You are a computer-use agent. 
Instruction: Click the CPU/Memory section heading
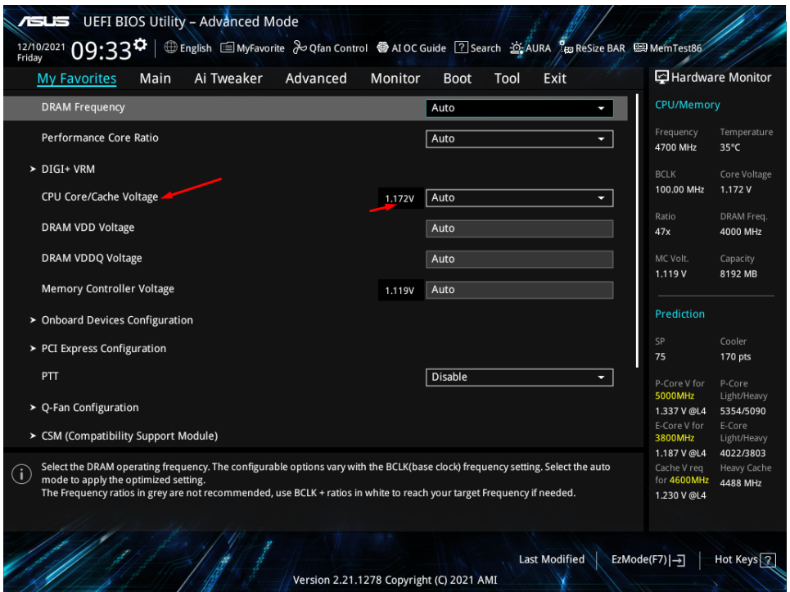point(687,105)
